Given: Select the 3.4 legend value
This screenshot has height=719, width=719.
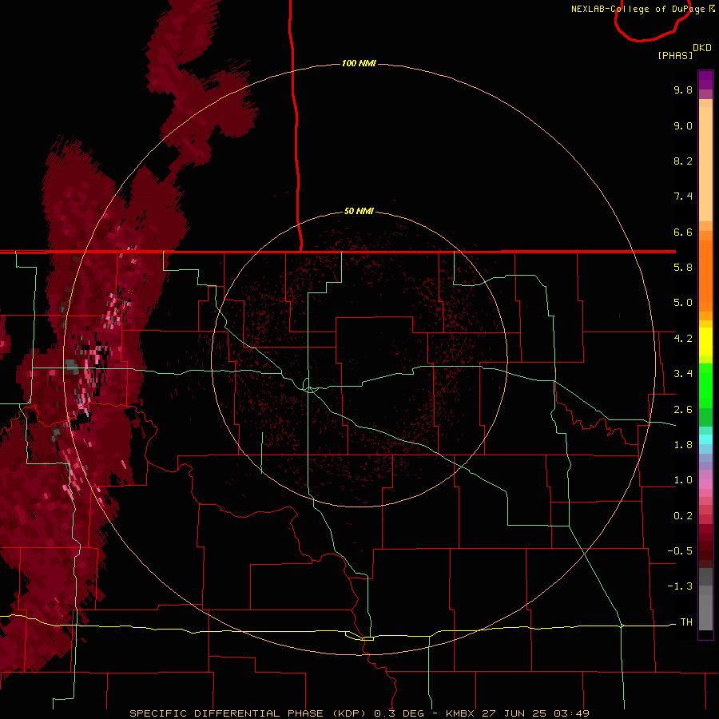Looking at the screenshot, I should point(683,374).
